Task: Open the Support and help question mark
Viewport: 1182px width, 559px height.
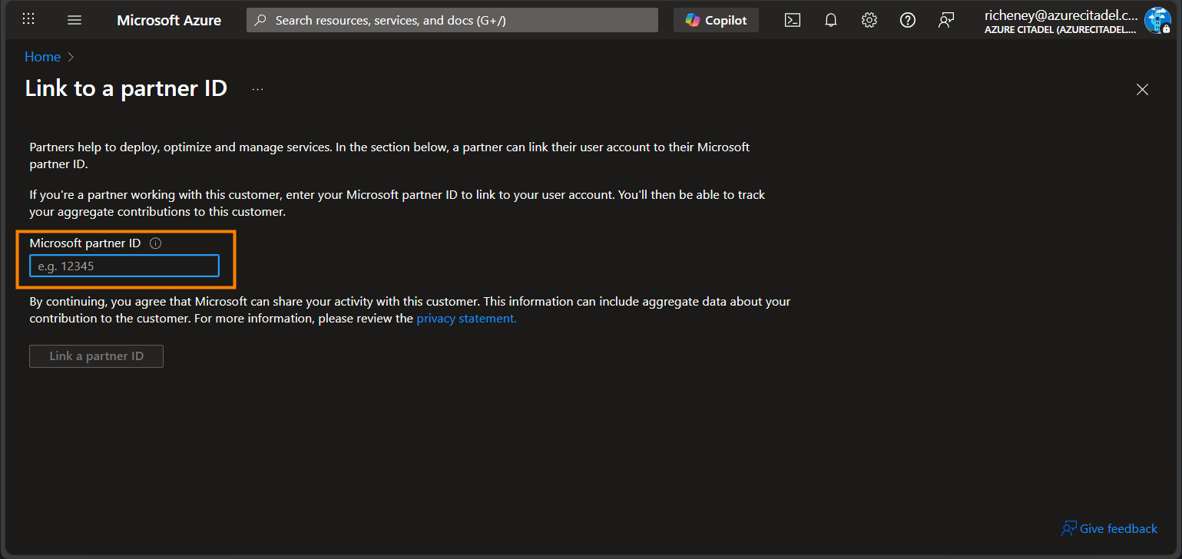Action: pos(908,20)
